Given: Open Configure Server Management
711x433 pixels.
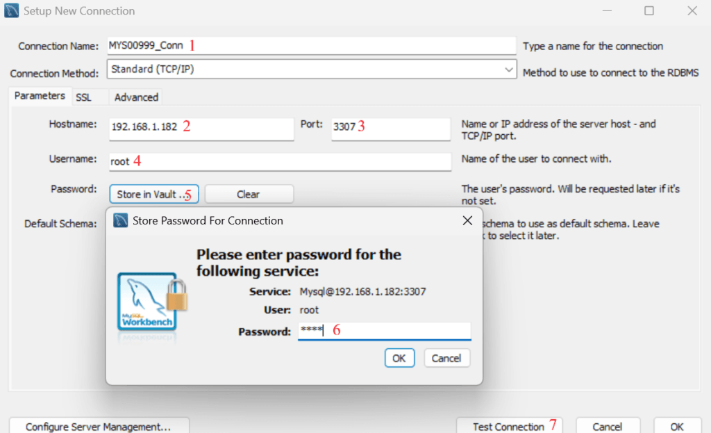Looking at the screenshot, I should 99,425.
